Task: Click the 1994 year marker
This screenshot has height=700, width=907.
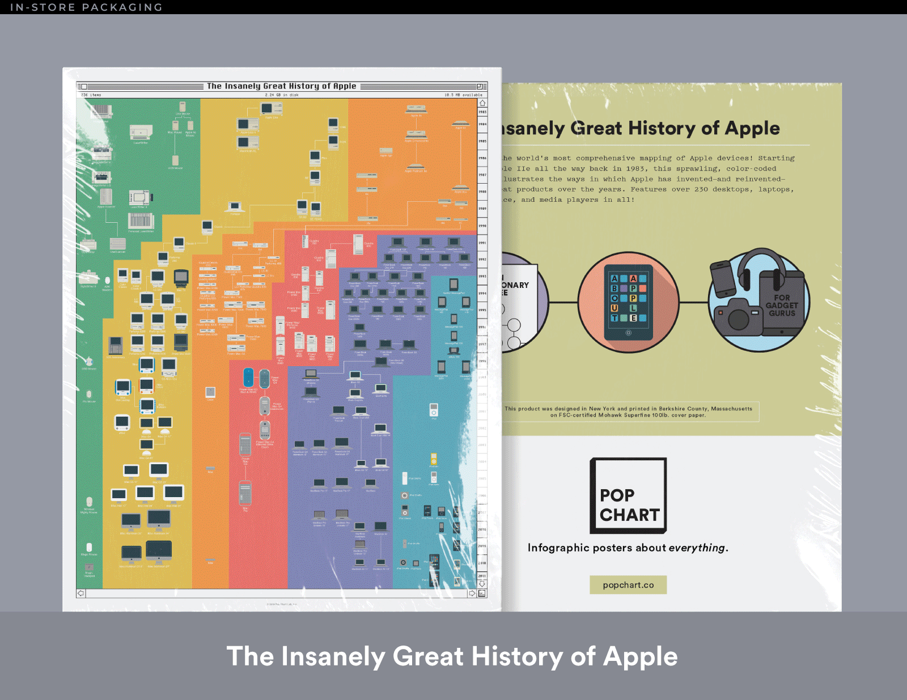Action: 482,294
